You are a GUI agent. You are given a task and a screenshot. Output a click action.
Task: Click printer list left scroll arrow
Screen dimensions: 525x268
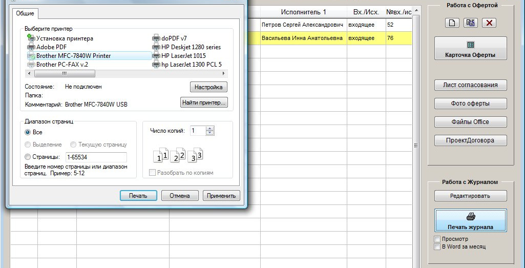(x=29, y=73)
